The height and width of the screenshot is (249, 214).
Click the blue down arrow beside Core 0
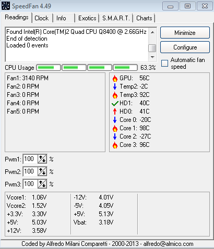(x=115, y=120)
